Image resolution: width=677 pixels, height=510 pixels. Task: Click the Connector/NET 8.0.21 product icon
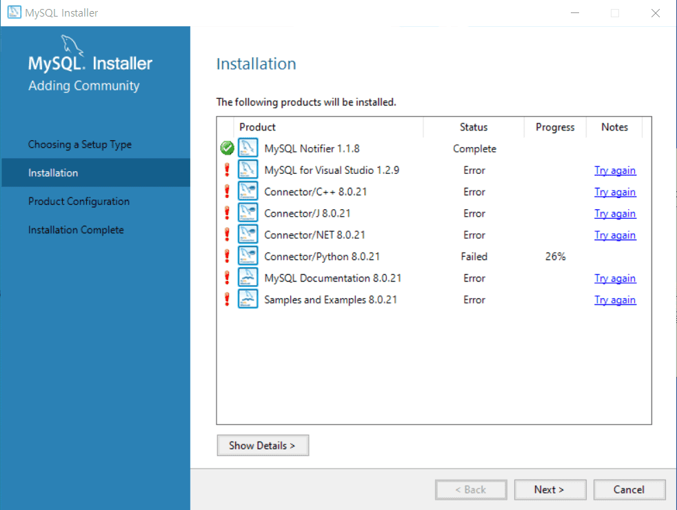click(x=247, y=234)
